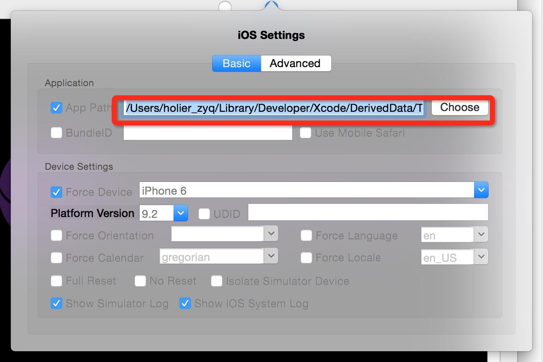Tick the Force Calendar checkbox
The image size is (543, 362).
[56, 258]
